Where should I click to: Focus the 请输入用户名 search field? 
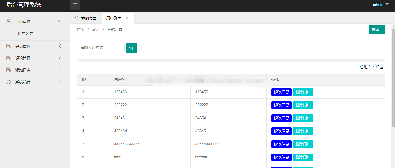pos(101,48)
